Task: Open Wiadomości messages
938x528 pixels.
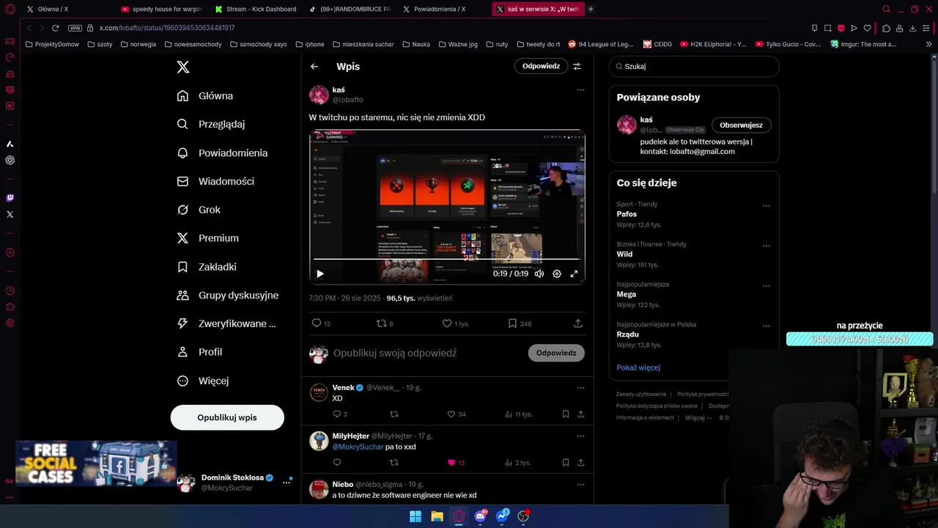Action: [x=215, y=181]
